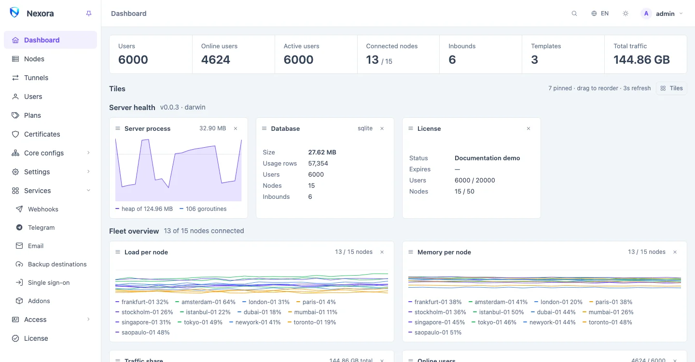Click the Addons box icon
Viewport: 695px width, 362px height.
pyautogui.click(x=19, y=301)
